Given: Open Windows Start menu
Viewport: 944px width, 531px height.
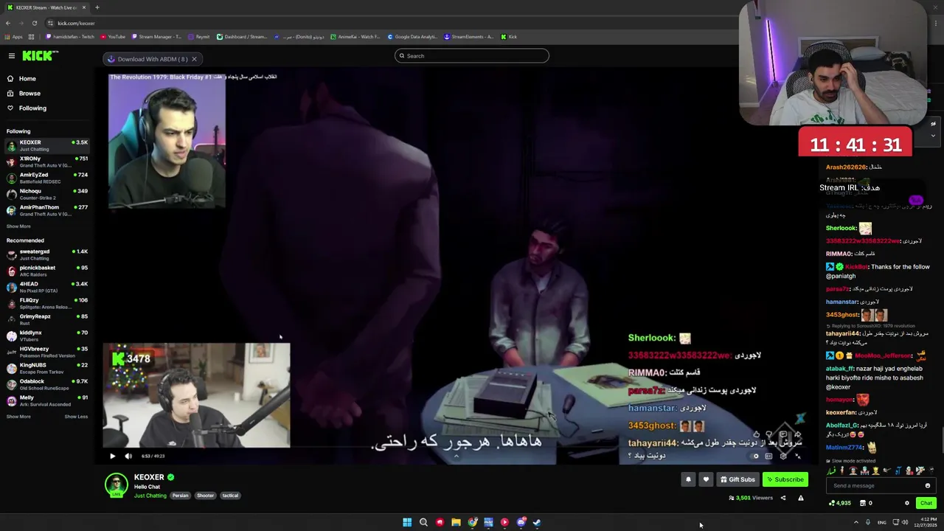Looking at the screenshot, I should point(407,522).
